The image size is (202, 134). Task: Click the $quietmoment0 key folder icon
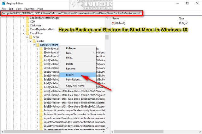(41, 118)
